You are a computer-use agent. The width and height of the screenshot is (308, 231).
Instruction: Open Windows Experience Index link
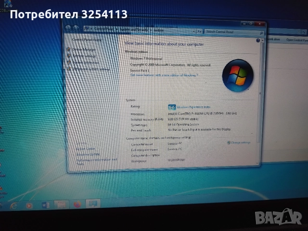tap(193, 107)
